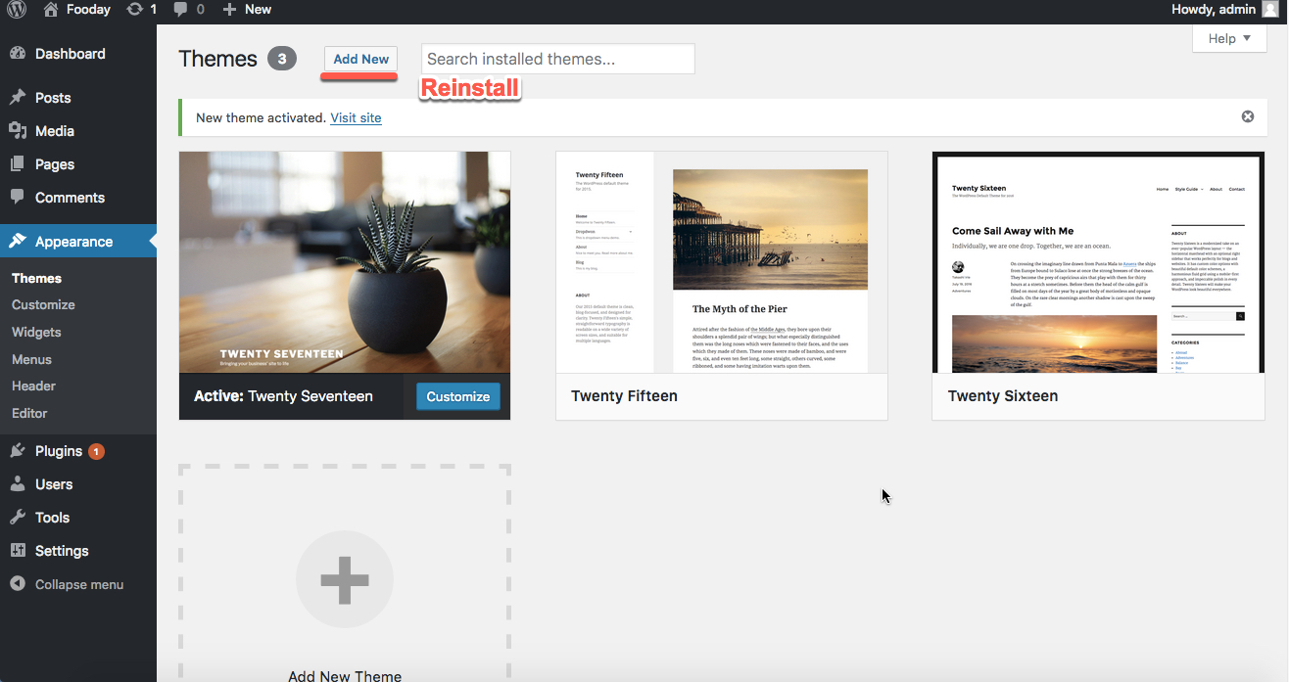Click the 'New theme activated.' notice text

(x=261, y=118)
